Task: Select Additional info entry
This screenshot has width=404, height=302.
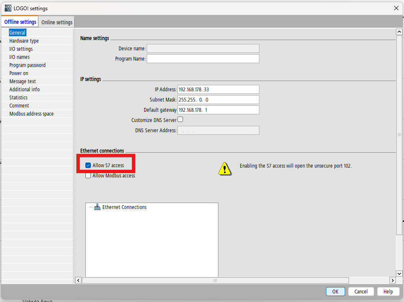Action: [x=24, y=90]
